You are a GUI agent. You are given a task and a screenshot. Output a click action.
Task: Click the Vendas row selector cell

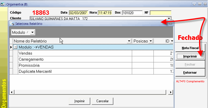(11, 53)
